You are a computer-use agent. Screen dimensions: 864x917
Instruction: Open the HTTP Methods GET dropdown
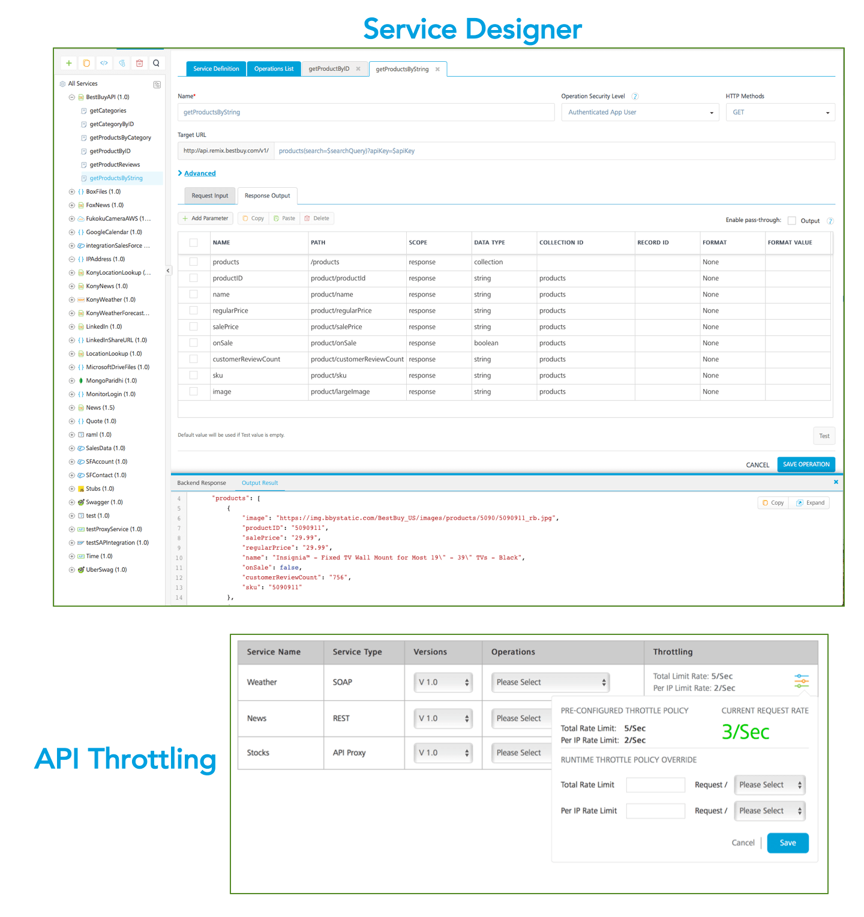tap(780, 112)
